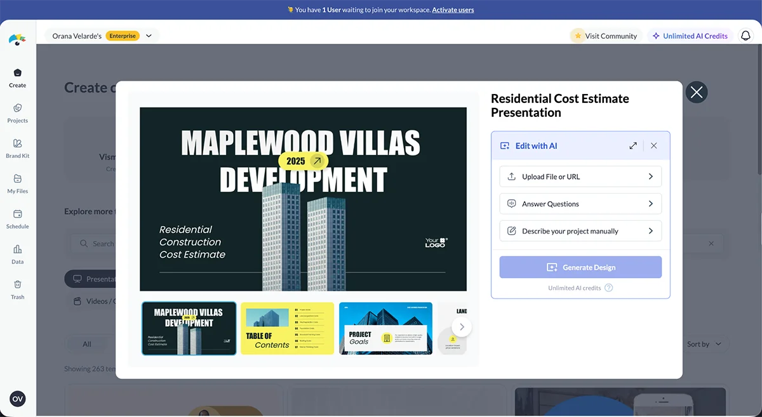
Task: Clear the search field with X
Action: click(711, 243)
